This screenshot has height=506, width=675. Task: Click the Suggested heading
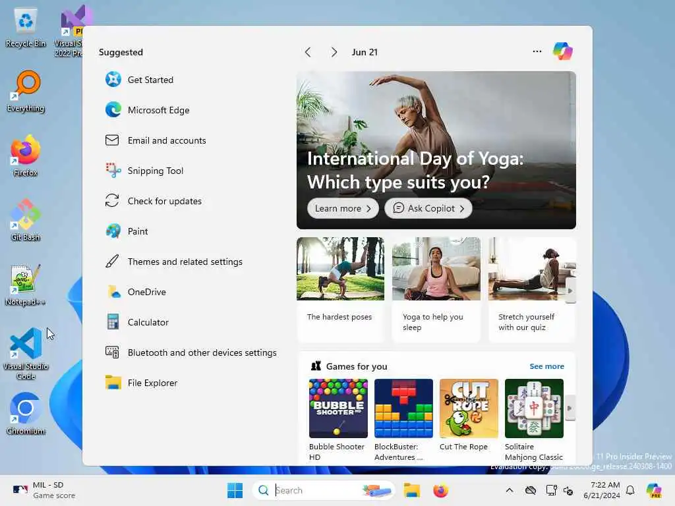click(121, 52)
